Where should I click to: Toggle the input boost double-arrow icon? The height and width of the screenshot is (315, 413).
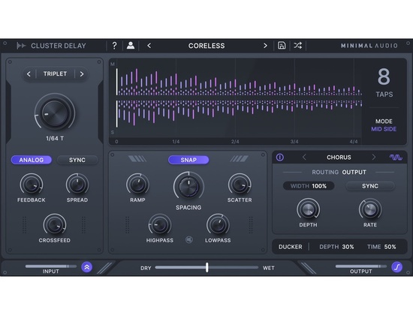[86, 267]
